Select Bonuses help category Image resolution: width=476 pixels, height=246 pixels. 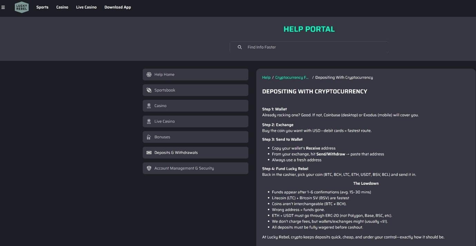click(196, 137)
